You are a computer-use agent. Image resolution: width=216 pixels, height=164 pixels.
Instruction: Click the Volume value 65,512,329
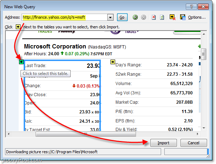(181, 84)
